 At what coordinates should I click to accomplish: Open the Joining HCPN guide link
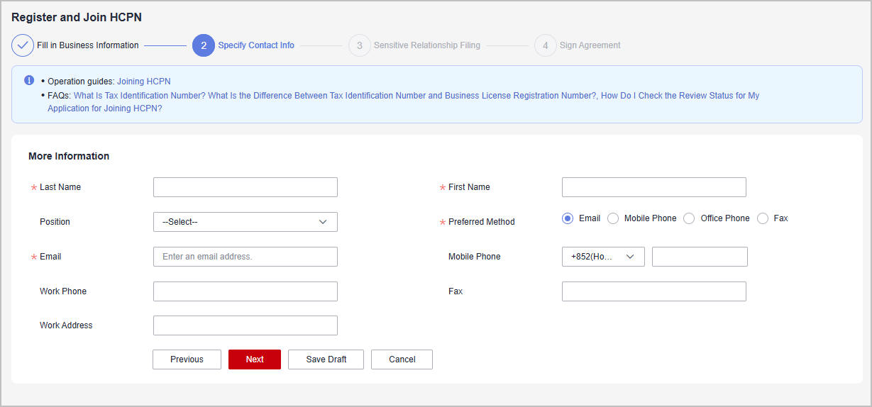pyautogui.click(x=143, y=82)
